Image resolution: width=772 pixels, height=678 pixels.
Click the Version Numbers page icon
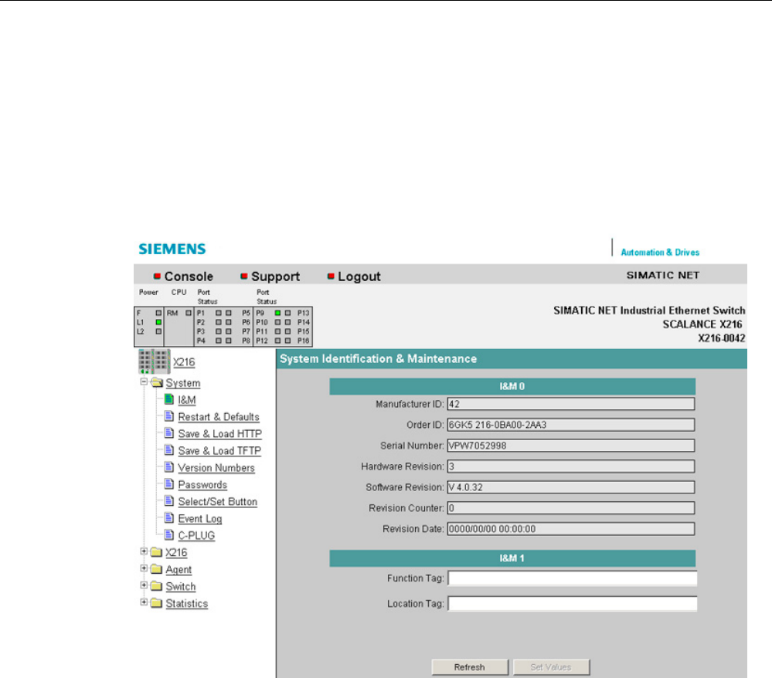(x=169, y=467)
